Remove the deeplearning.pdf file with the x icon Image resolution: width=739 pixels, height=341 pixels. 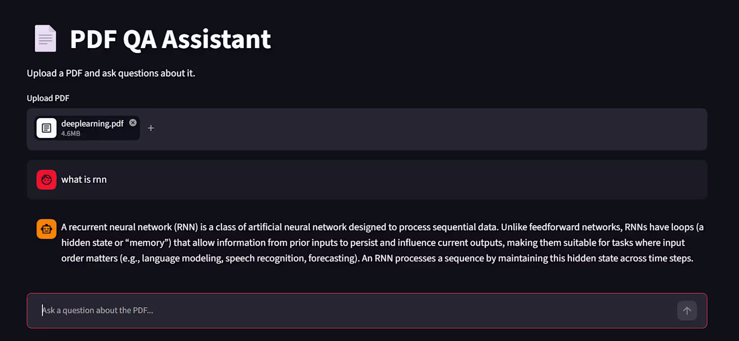(133, 123)
